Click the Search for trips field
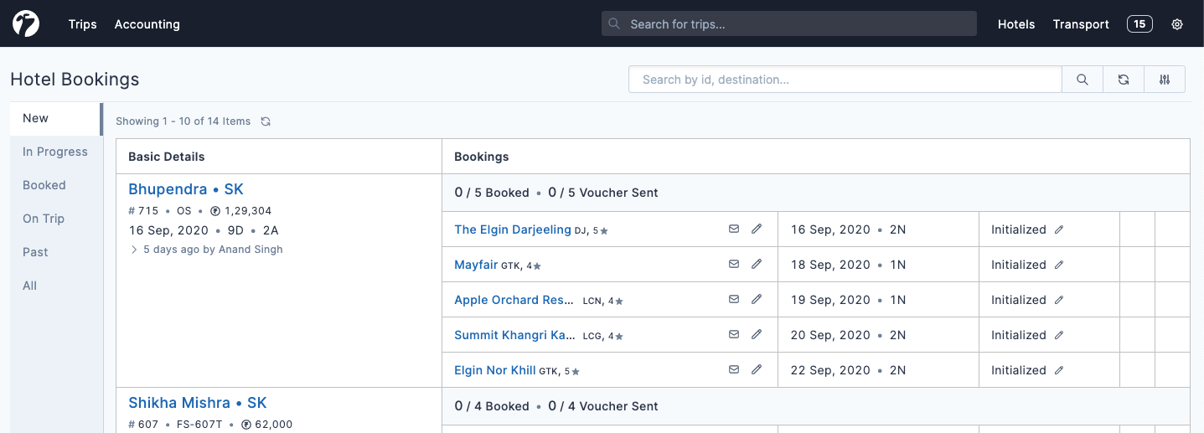The image size is (1204, 433). click(x=789, y=24)
